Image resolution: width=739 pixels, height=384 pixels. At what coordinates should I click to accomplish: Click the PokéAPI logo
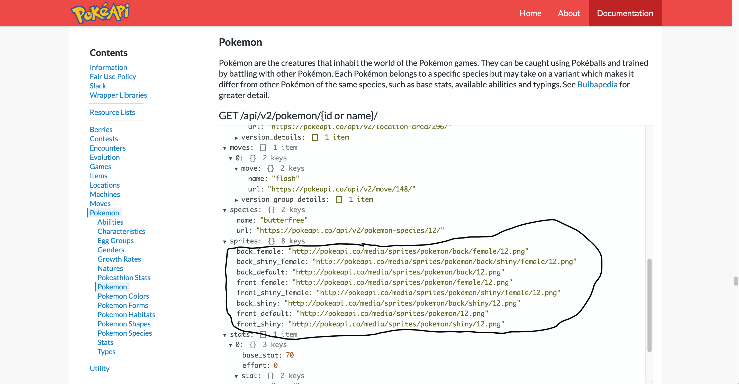(x=101, y=12)
